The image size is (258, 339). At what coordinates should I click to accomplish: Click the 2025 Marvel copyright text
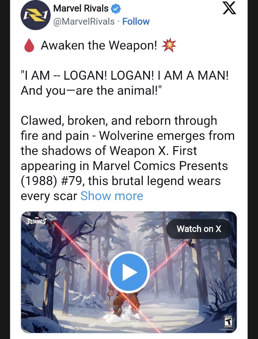pos(226,329)
